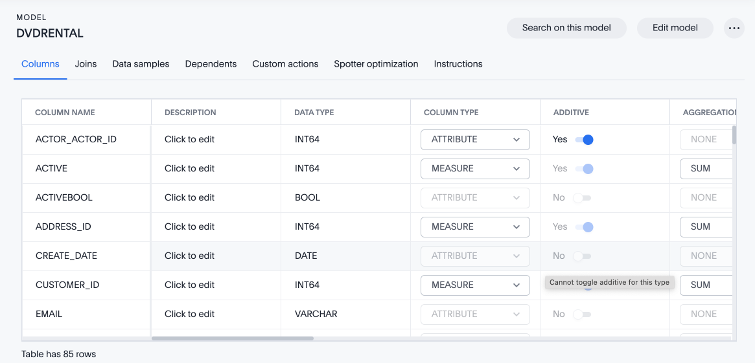Viewport: 755px width, 363px height.
Task: Toggle additive switch for ACTIVEBOOL row
Action: click(x=581, y=198)
